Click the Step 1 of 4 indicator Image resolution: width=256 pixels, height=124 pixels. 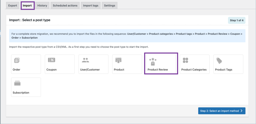pos(237,20)
